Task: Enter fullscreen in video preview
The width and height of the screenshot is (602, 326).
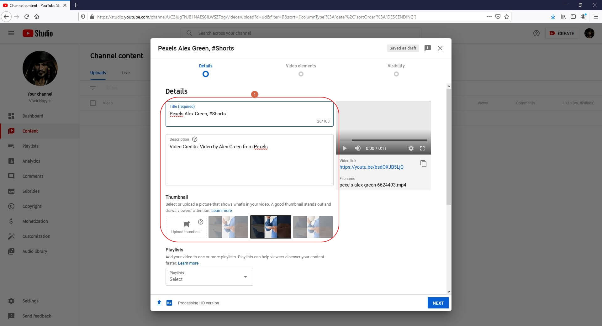Action: [422, 148]
